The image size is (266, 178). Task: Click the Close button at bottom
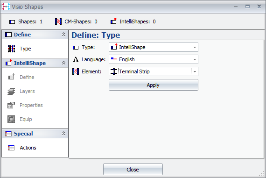(x=133, y=170)
